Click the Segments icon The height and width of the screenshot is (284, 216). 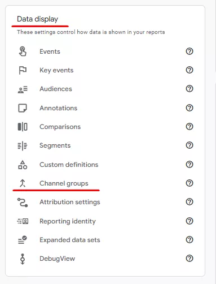point(23,146)
